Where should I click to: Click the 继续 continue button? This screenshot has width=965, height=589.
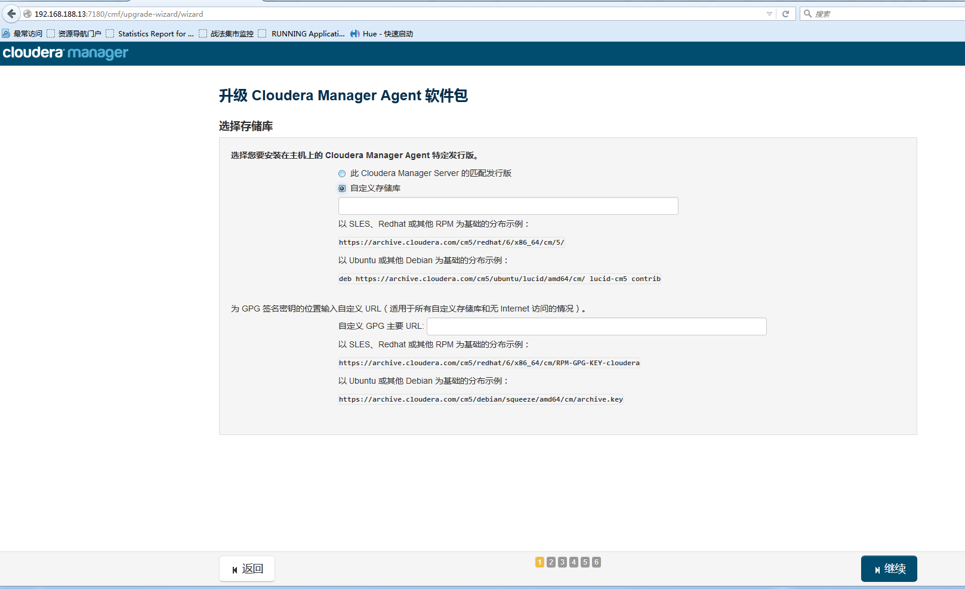coord(889,569)
